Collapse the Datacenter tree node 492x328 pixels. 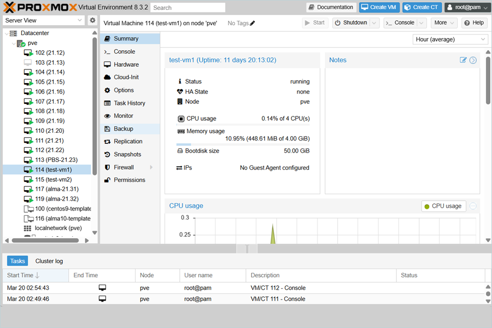pos(7,33)
